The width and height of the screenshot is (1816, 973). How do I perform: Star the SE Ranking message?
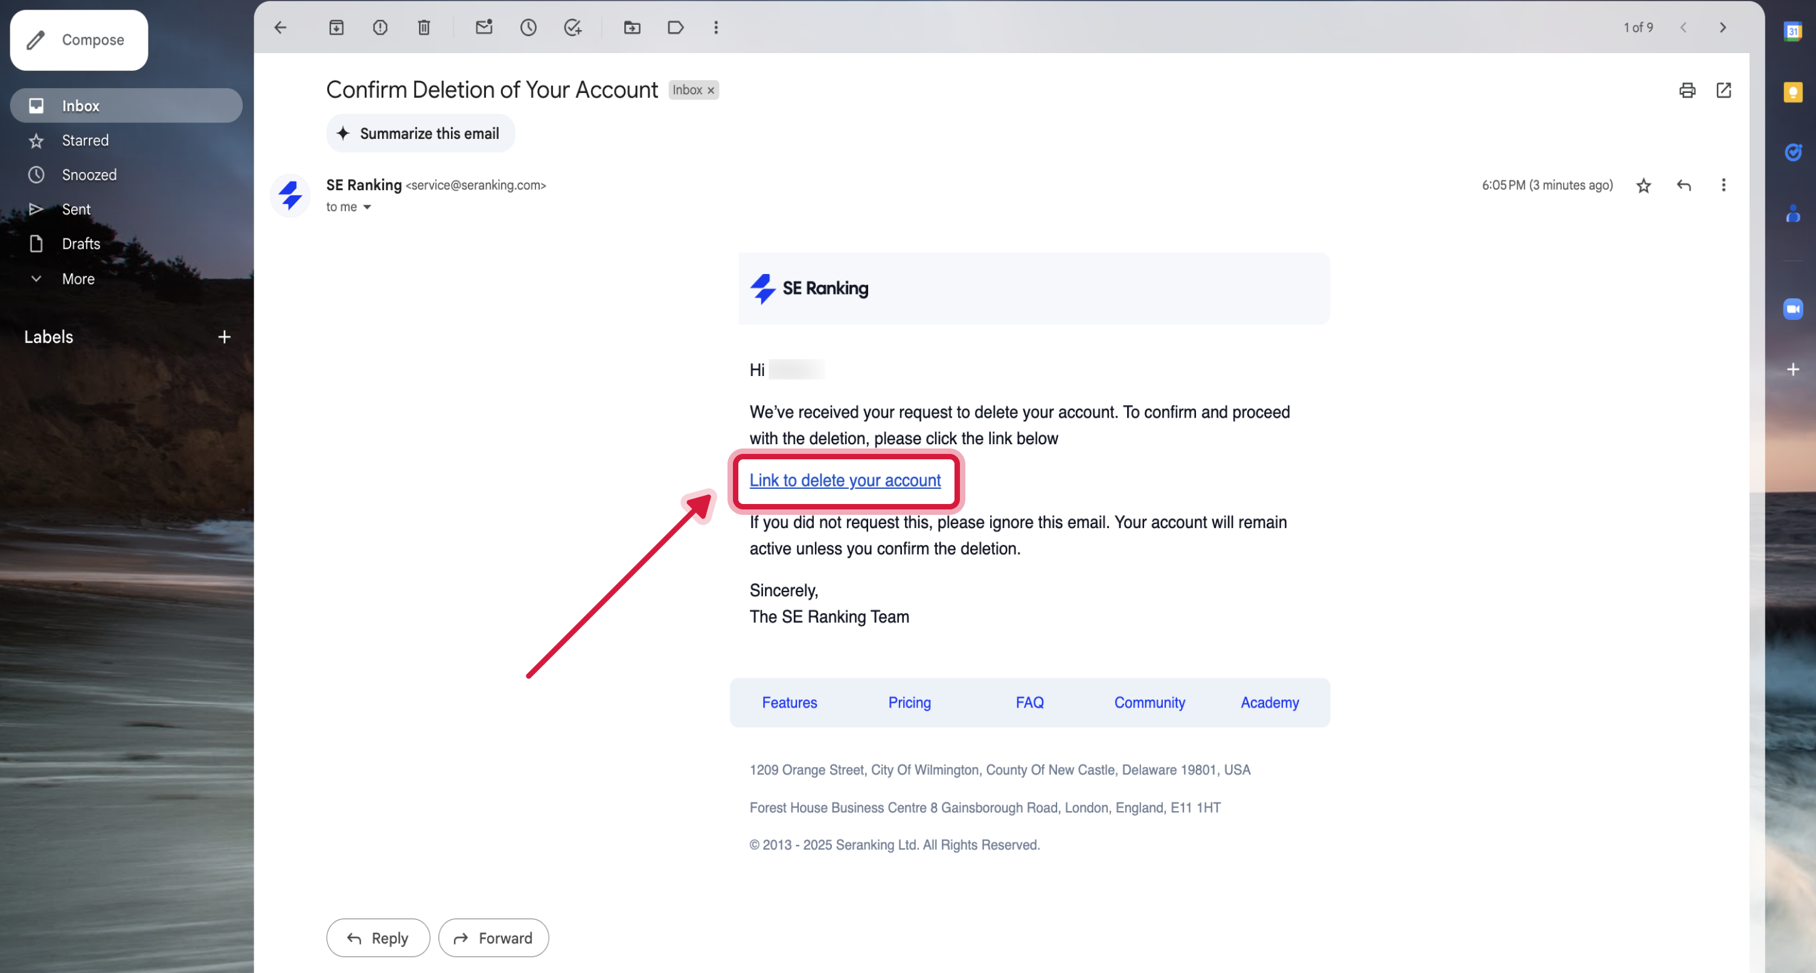pyautogui.click(x=1643, y=185)
